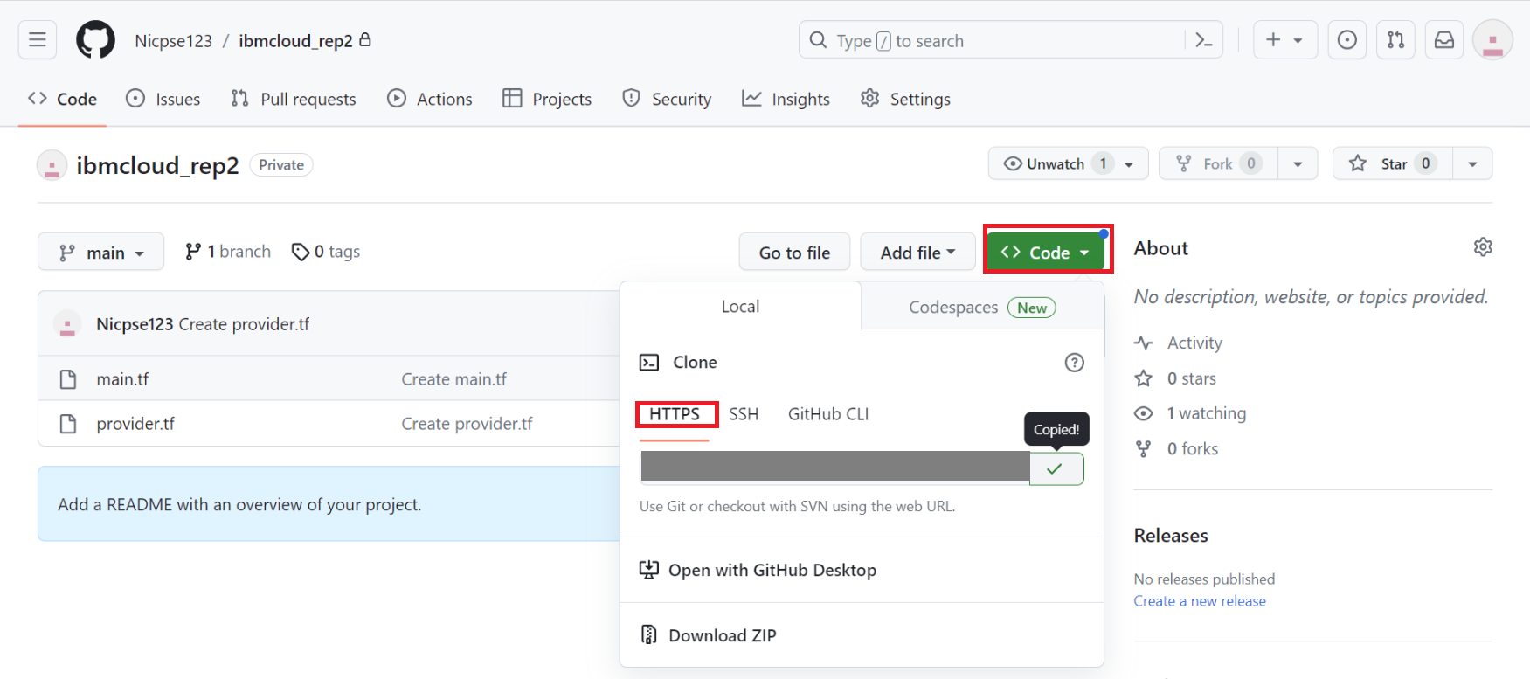
Task: Open the pull requests header icon
Action: [1395, 40]
